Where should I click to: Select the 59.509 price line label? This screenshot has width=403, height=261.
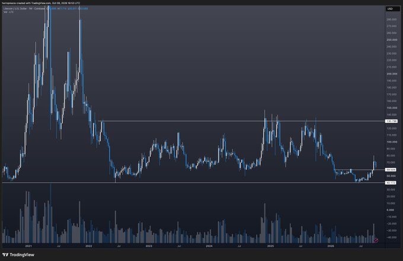pyautogui.click(x=391, y=170)
